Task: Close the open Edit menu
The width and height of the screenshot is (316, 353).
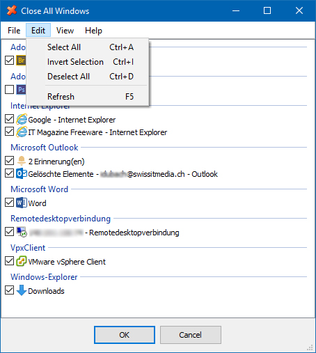Action: pyautogui.click(x=38, y=31)
